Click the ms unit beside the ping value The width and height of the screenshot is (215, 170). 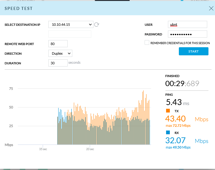point(186,103)
